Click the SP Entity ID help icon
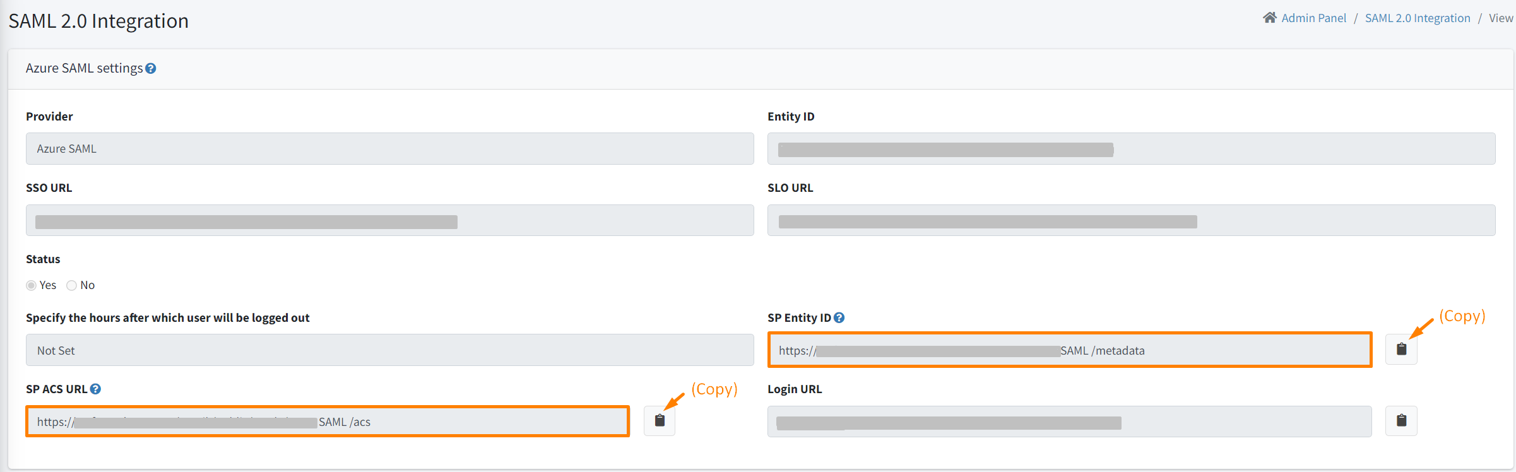 [839, 318]
